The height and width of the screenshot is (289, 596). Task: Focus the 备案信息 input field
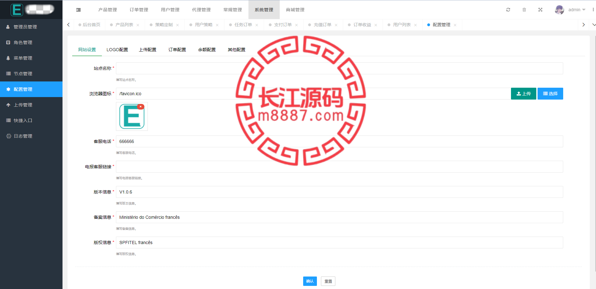tap(339, 217)
